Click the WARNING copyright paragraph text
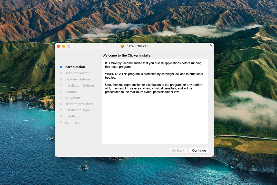Image resolution: width=277 pixels, height=185 pixels. click(x=154, y=76)
